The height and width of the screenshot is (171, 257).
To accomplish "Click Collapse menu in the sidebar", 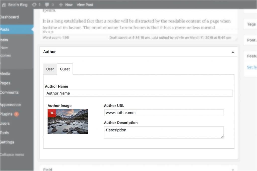I will [x=12, y=155].
